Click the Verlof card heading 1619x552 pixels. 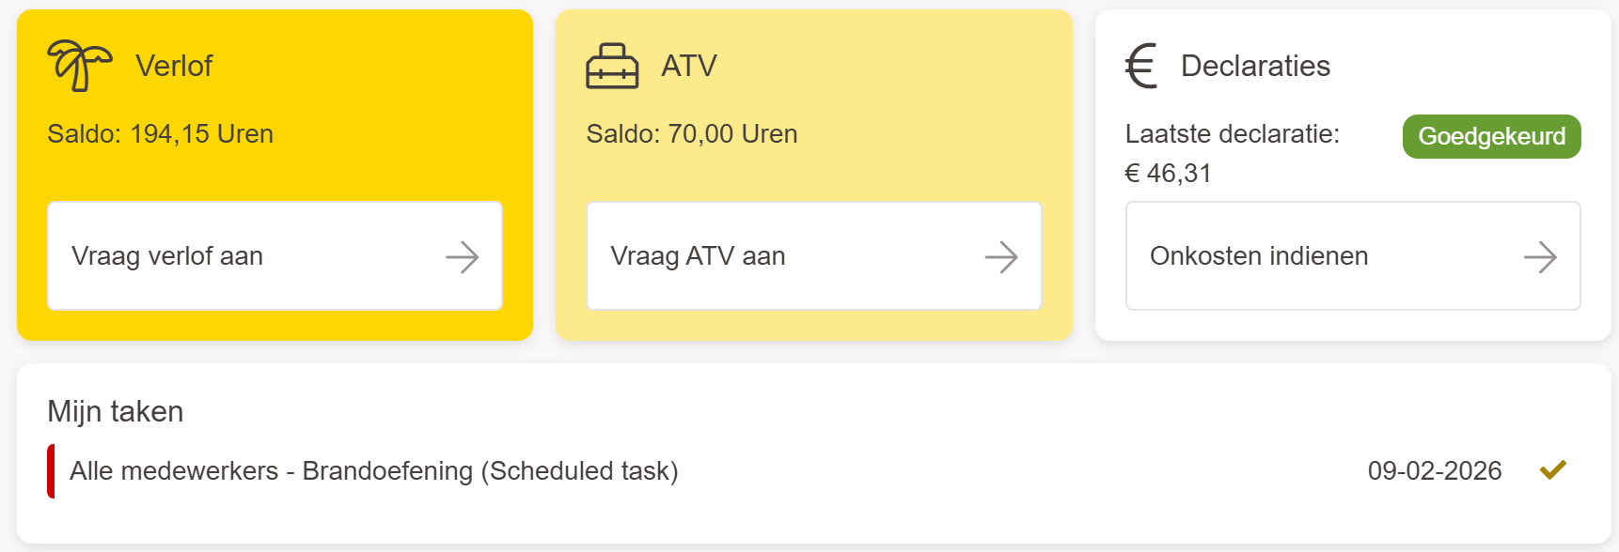click(x=174, y=66)
